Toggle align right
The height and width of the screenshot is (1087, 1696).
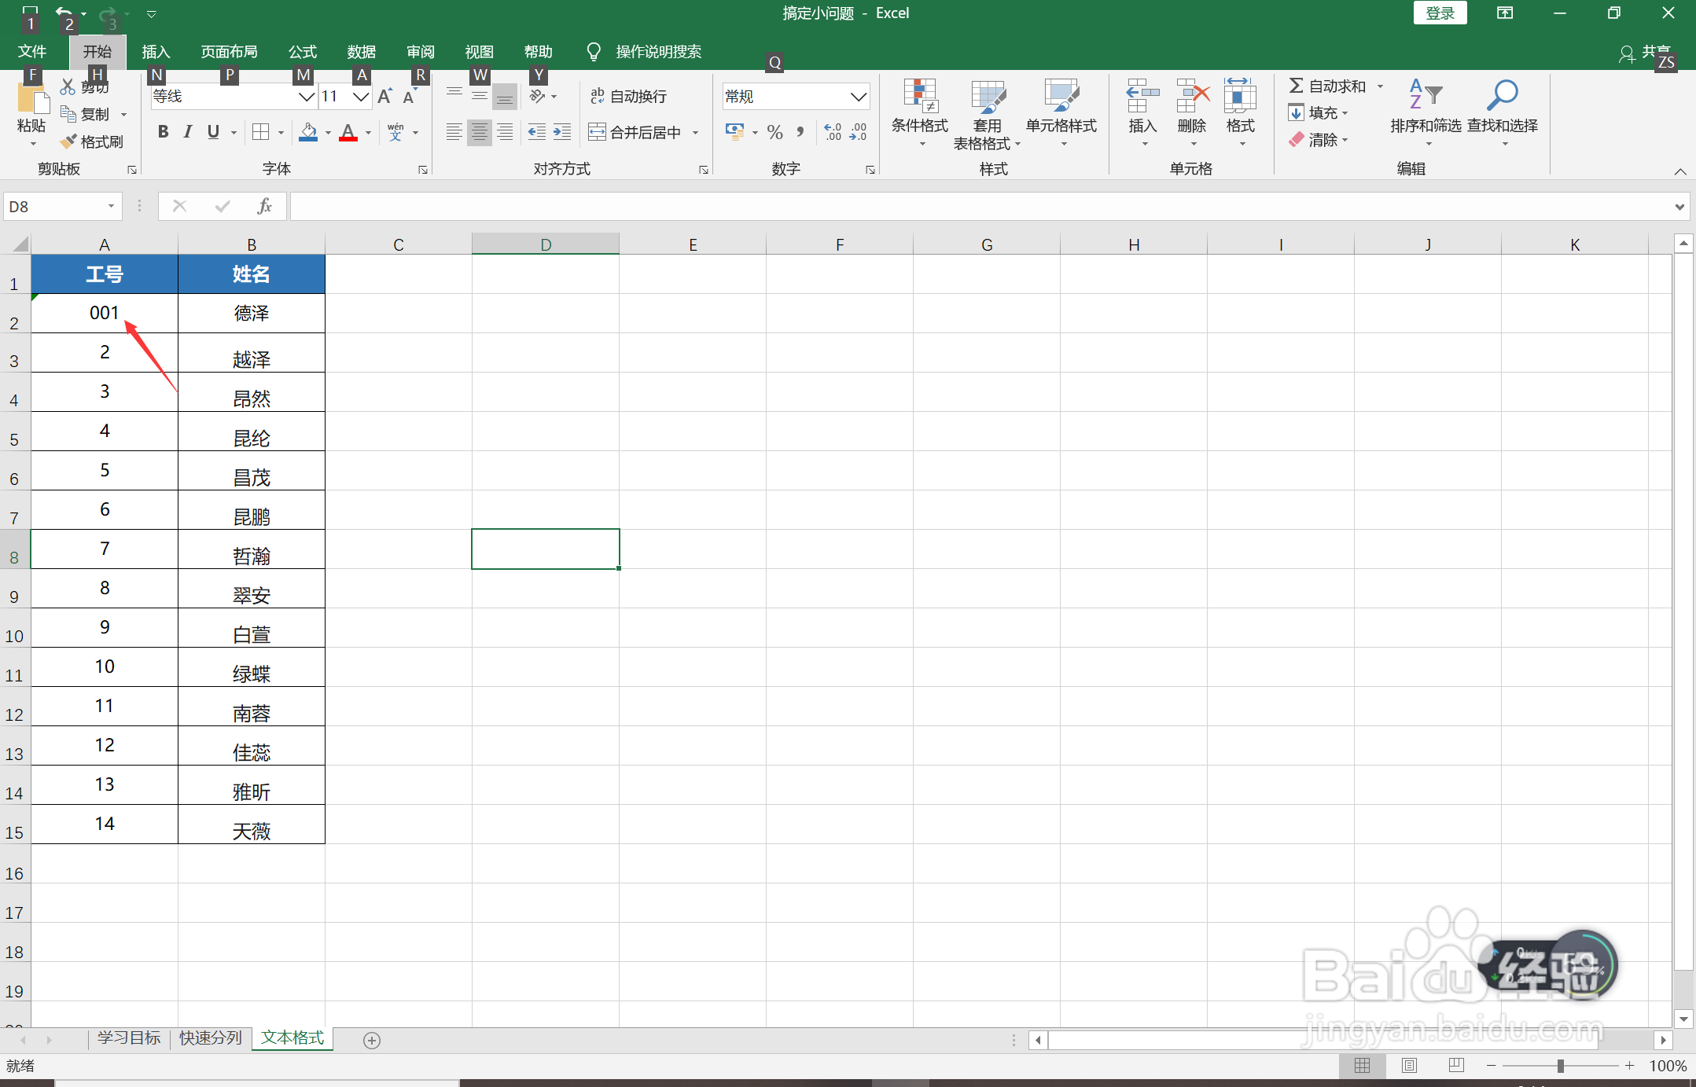point(505,132)
